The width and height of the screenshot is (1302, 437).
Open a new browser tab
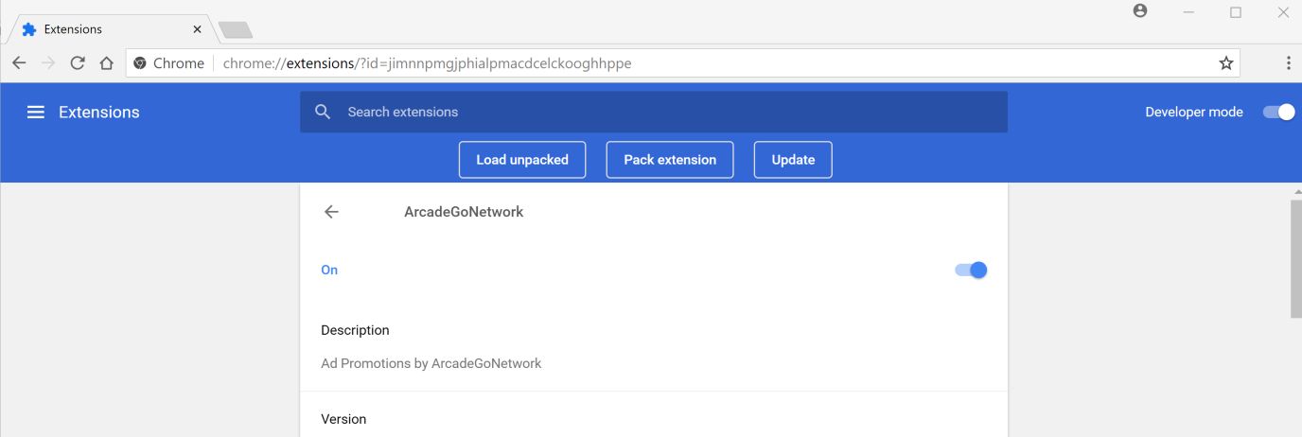(236, 30)
